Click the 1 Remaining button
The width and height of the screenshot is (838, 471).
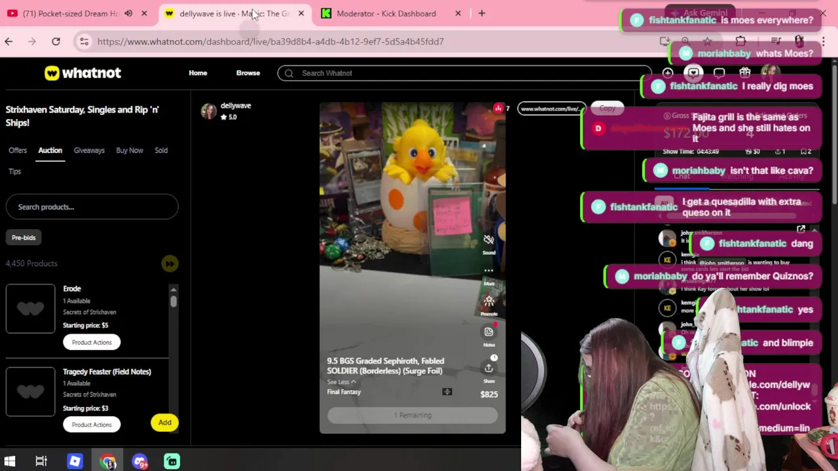(412, 415)
